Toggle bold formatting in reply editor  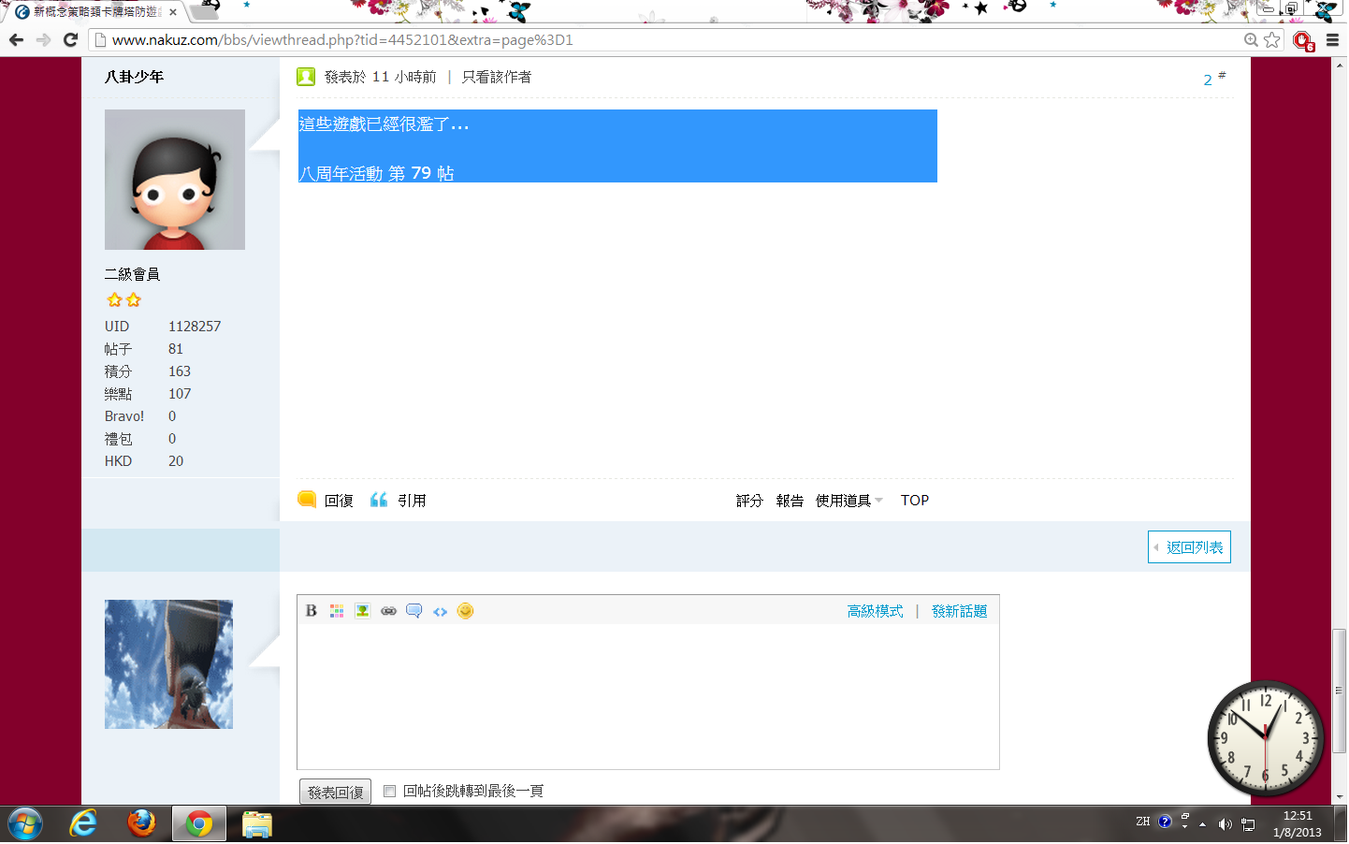coord(312,611)
